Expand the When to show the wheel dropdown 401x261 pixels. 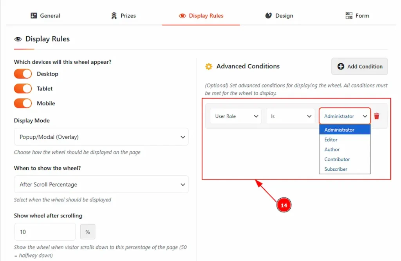tap(101, 184)
